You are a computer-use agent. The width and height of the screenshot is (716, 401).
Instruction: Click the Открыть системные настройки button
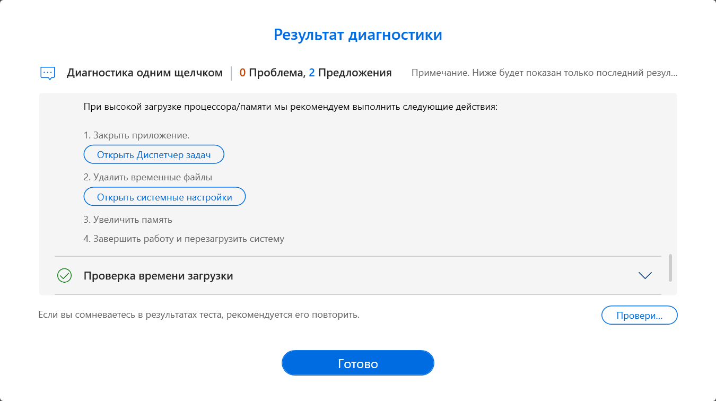click(x=164, y=197)
